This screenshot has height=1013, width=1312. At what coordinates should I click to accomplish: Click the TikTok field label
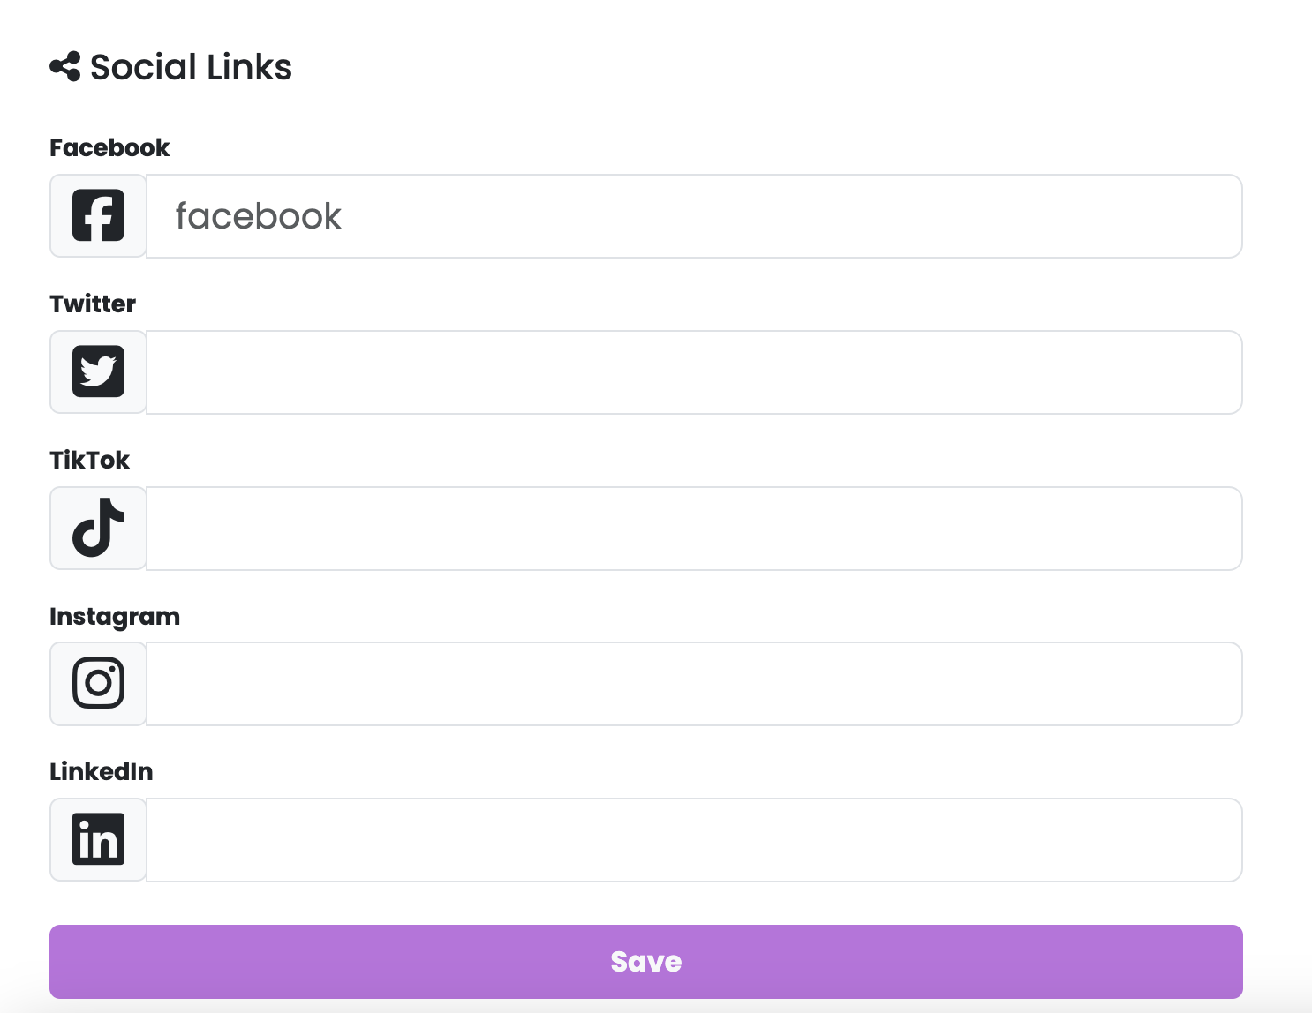[x=89, y=460]
